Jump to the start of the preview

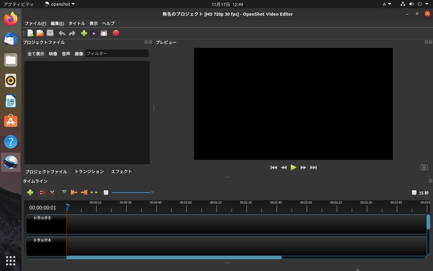[x=274, y=168]
